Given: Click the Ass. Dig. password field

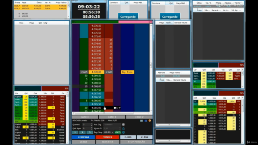Looking at the screenshot, I should point(112,124).
